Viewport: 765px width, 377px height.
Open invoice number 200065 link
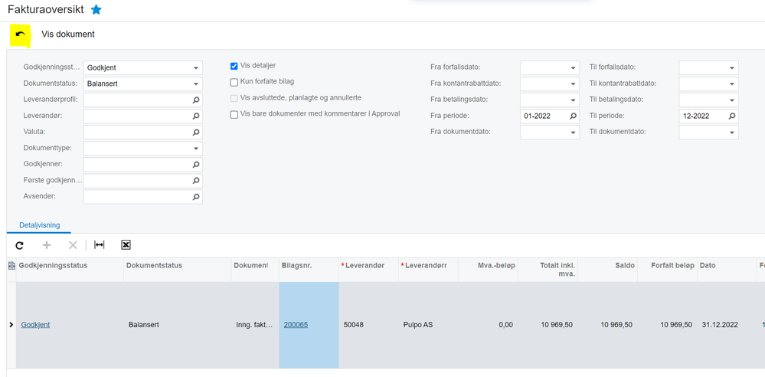pos(296,325)
